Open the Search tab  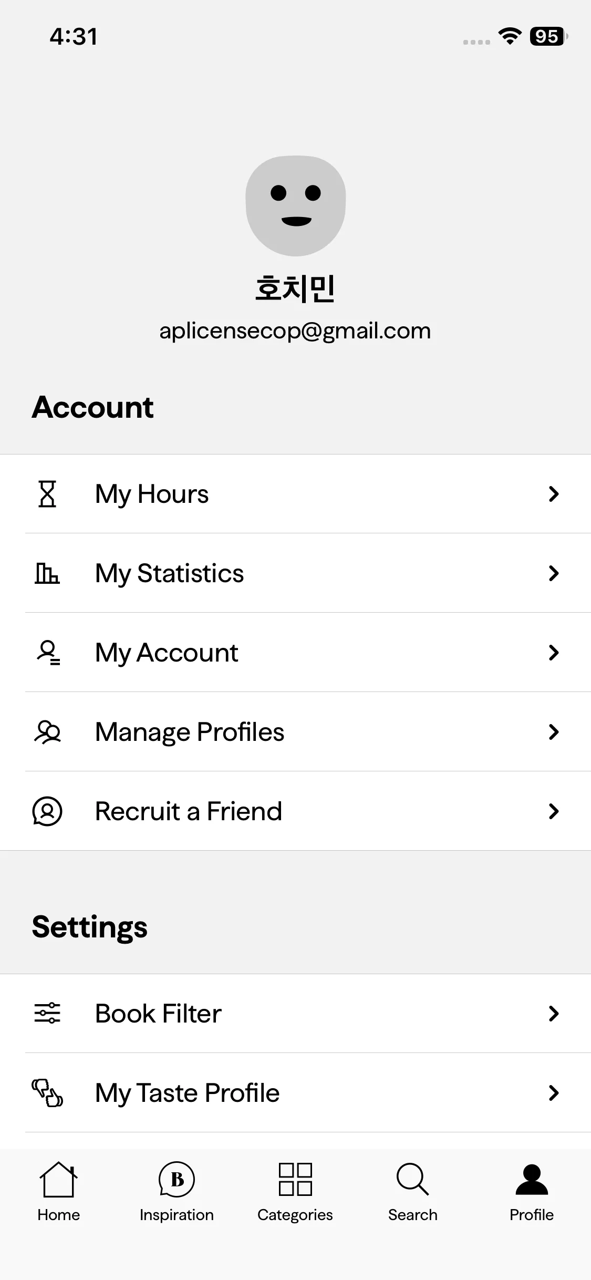pyautogui.click(x=413, y=1191)
